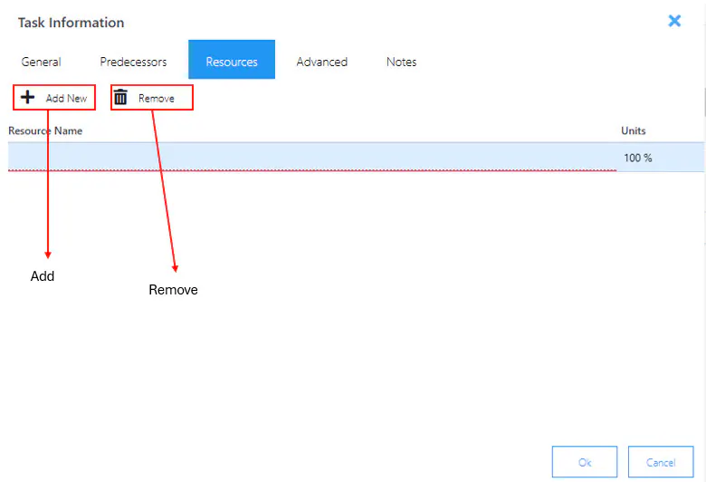Click the Add New text label
Screen dimensions: 706x482
click(x=66, y=98)
